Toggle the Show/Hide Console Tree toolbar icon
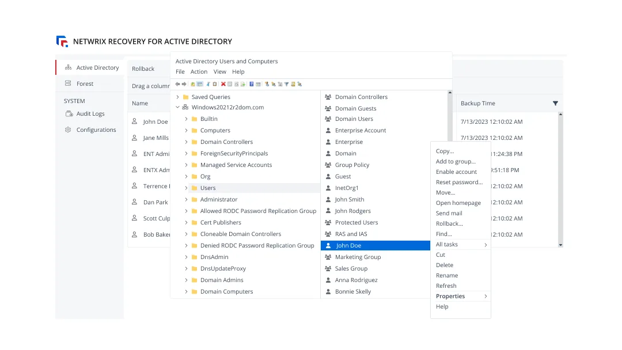 pyautogui.click(x=200, y=84)
